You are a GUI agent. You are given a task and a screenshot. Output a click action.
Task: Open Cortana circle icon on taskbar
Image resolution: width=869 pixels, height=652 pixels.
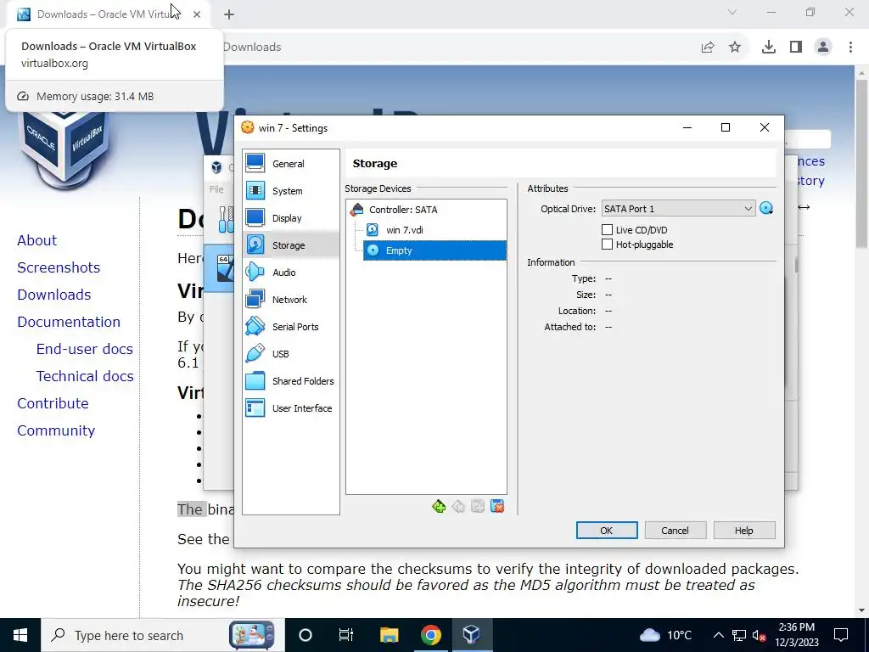306,635
